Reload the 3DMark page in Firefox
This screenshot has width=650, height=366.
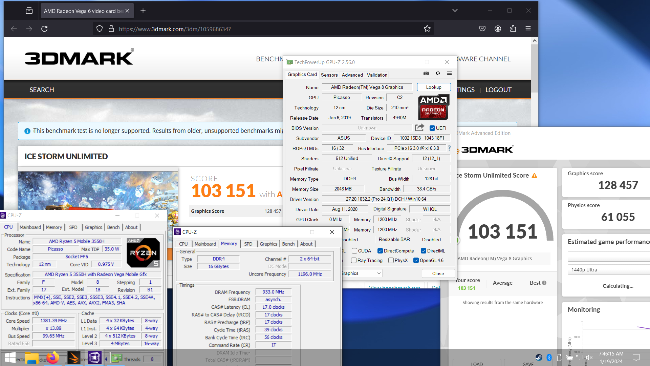pos(44,29)
